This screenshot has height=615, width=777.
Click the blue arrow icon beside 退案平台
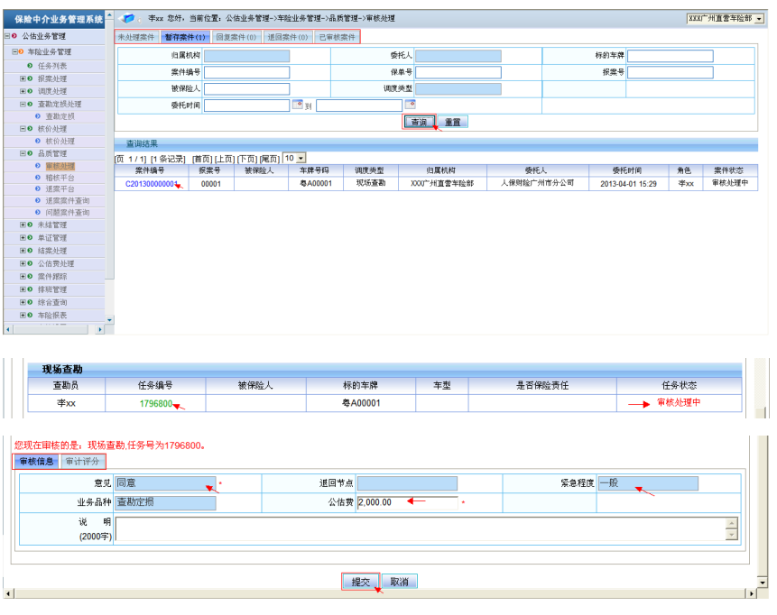pyautogui.click(x=38, y=188)
